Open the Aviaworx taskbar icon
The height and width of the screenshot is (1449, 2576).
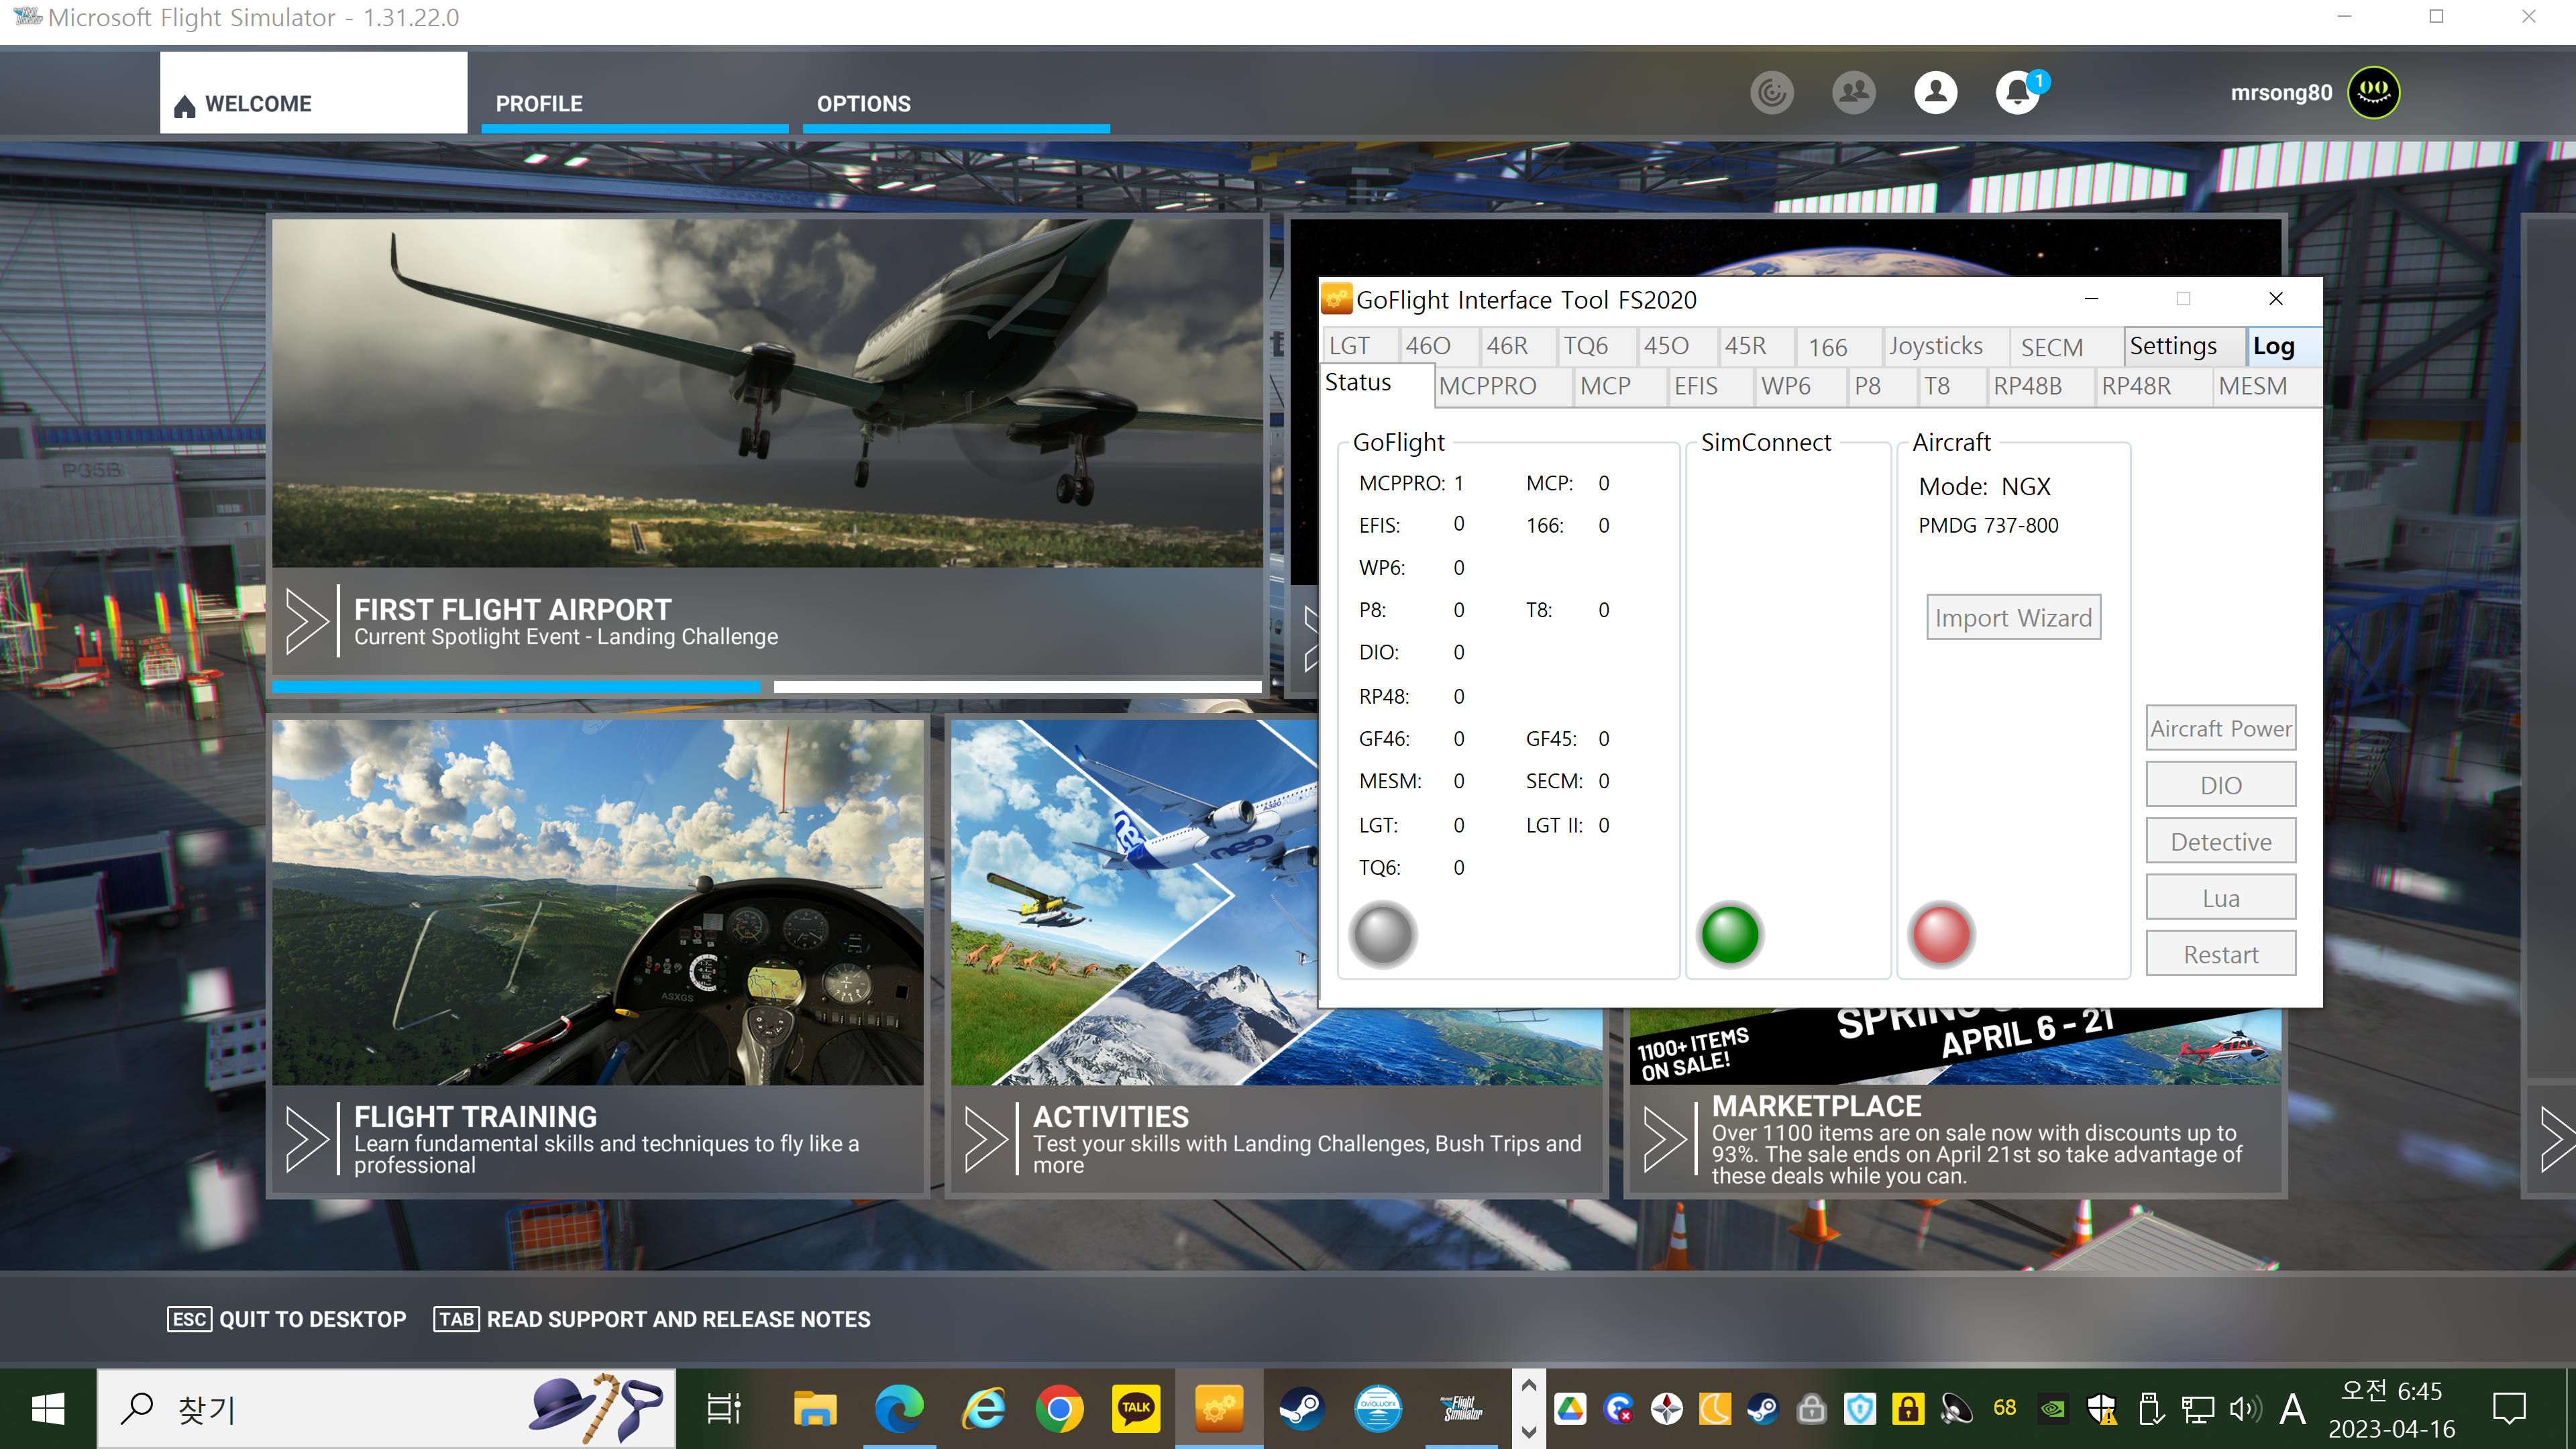tap(1378, 1409)
